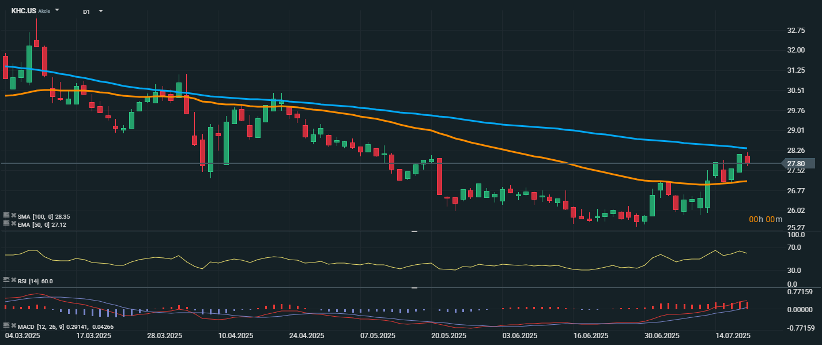Screen dimensions: 822x345
Task: Click the MACD 0.00000 scale label
Action: point(799,310)
